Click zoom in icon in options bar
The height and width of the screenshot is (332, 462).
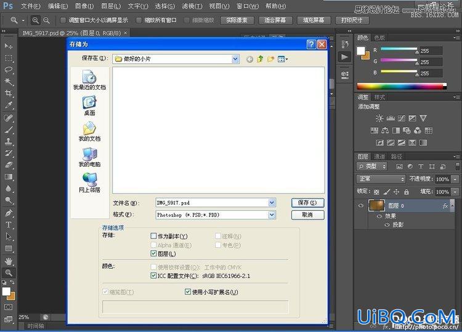(35, 20)
